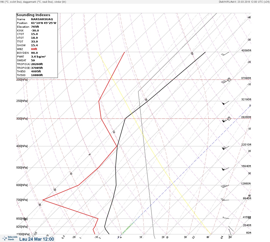
Task: Click the 200[hPa] pressure label
Action: (x=22, y=80)
